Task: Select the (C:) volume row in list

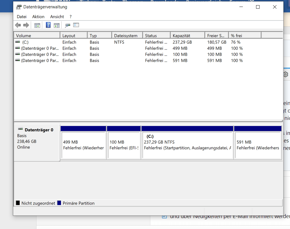Action: [x=148, y=42]
